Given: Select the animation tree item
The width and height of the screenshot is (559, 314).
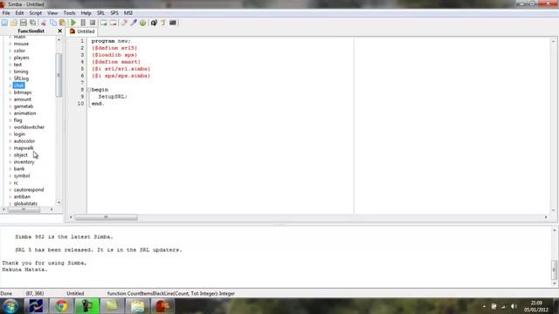Looking at the screenshot, I should [25, 113].
